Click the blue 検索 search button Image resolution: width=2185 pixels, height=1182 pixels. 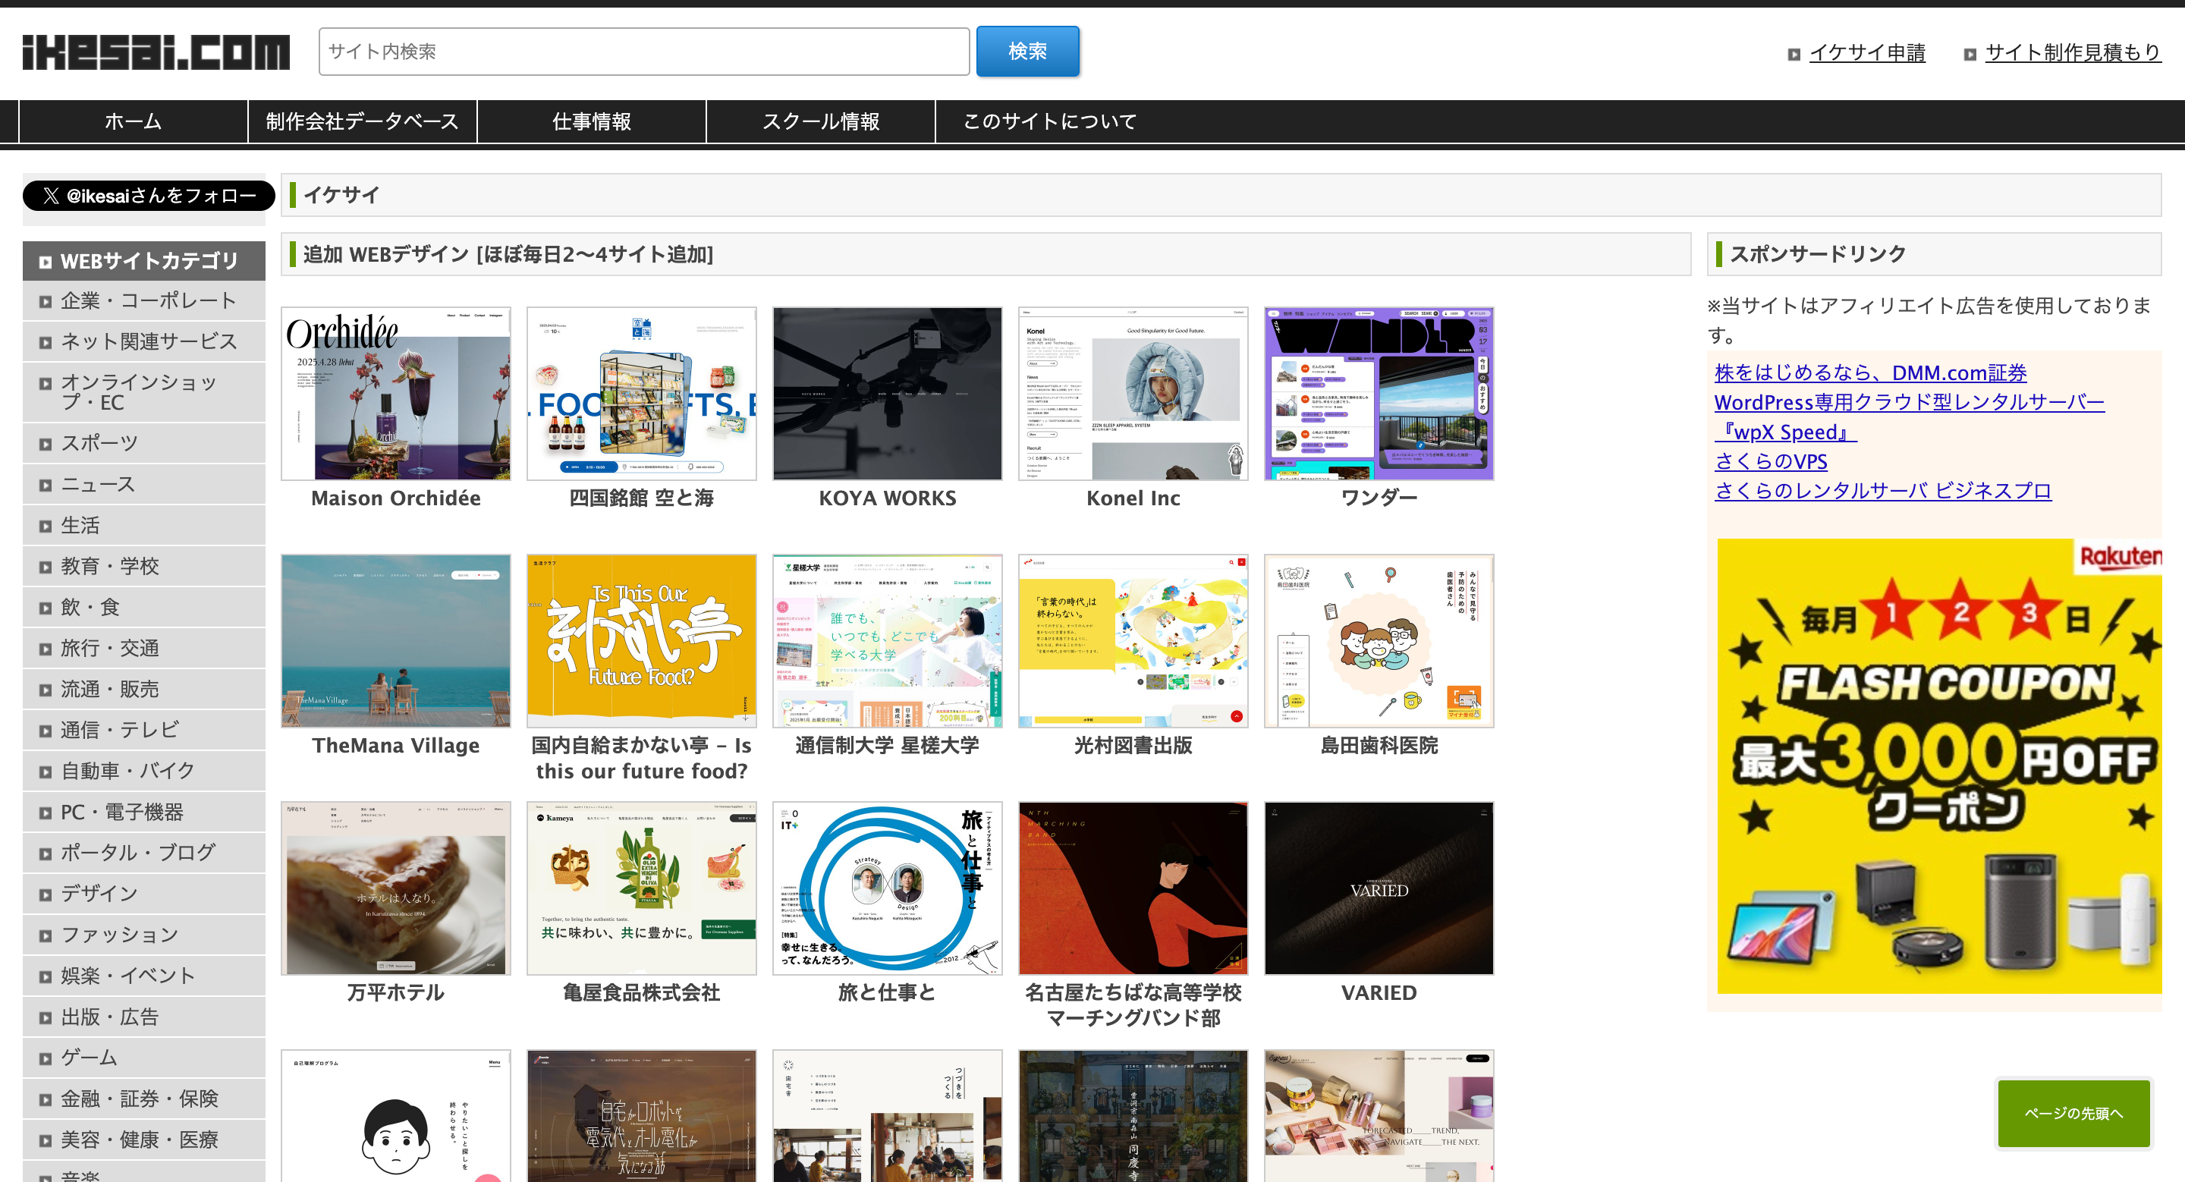point(1027,52)
